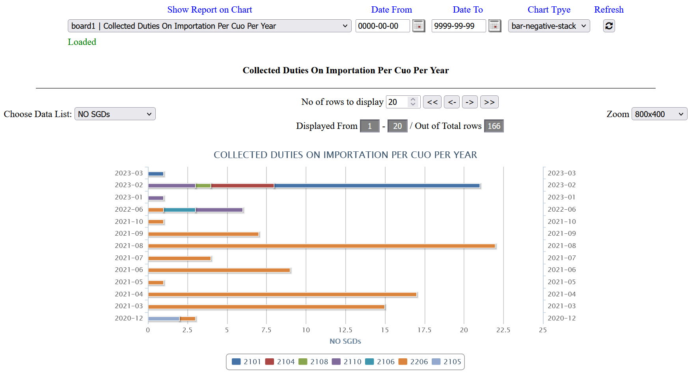Toggle the 2110 legend entry

pos(347,362)
